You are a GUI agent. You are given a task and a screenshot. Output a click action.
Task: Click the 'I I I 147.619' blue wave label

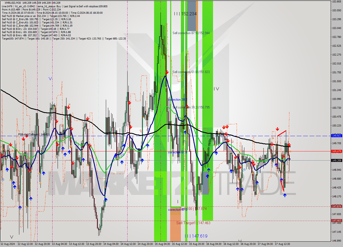[x=196, y=236]
